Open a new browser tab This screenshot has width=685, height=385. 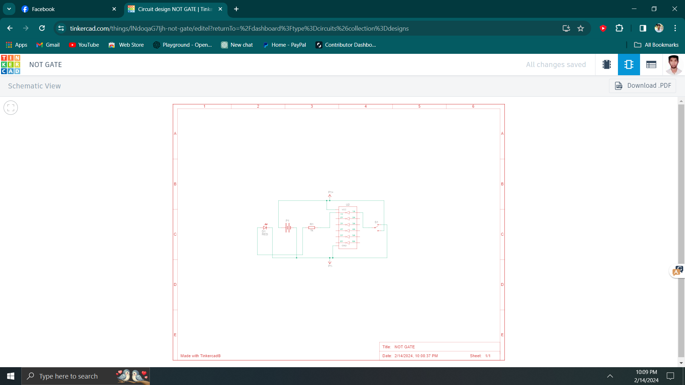[236, 9]
